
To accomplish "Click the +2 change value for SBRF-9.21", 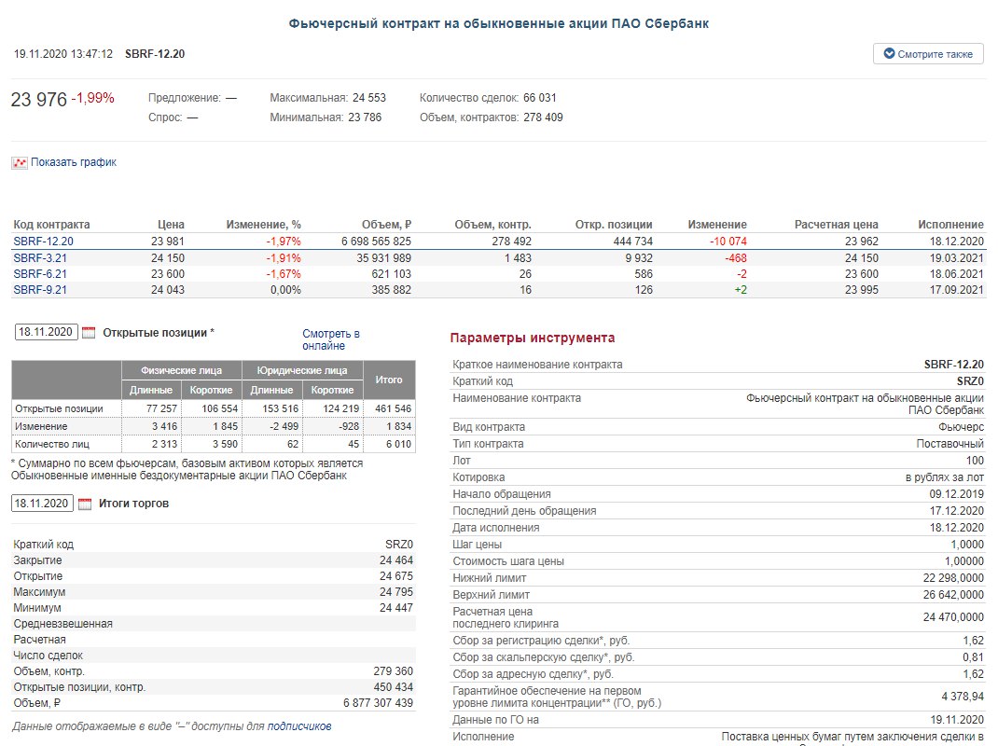I will pyautogui.click(x=741, y=290).
